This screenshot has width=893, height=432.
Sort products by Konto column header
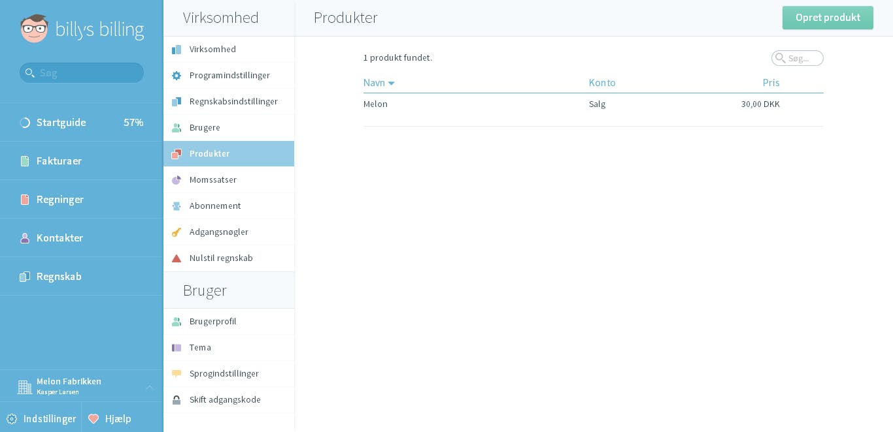602,83
